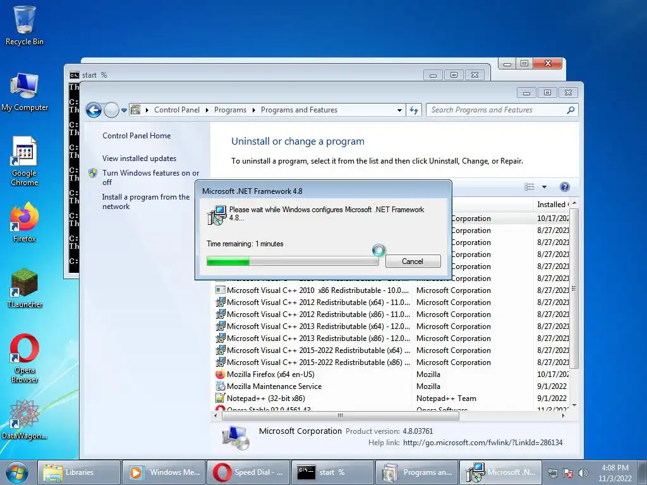Launch Firefox desktop shortcut
647x485 pixels.
[x=25, y=222]
